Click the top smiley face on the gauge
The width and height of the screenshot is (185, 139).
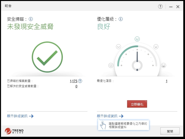(137, 39)
